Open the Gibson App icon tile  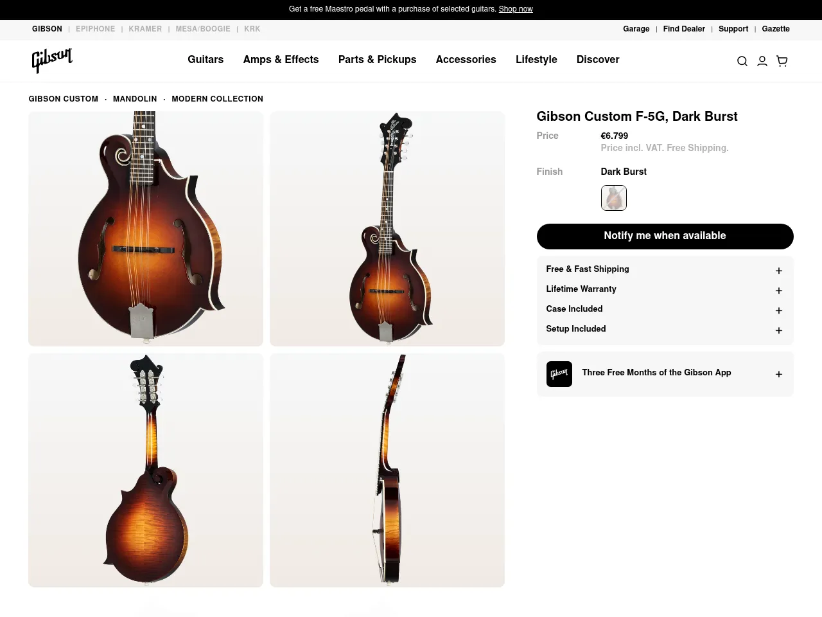click(x=559, y=373)
